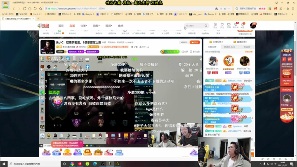Open the browser home page icon

pyautogui.click(x=30, y=9)
